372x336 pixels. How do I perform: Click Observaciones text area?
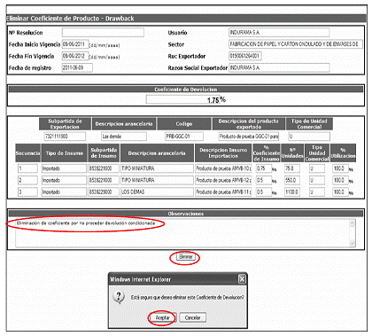click(182, 233)
